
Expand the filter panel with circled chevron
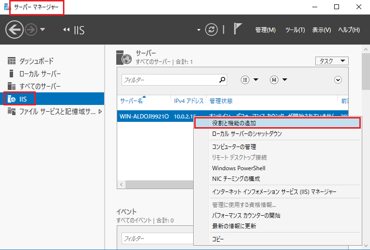tap(338, 80)
